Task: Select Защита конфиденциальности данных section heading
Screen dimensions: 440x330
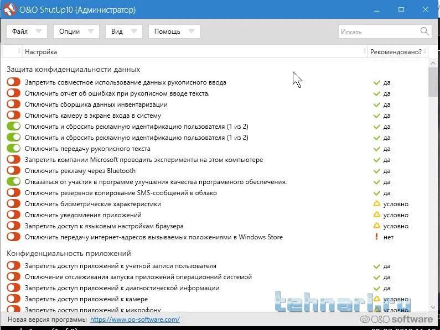Action: (x=73, y=69)
